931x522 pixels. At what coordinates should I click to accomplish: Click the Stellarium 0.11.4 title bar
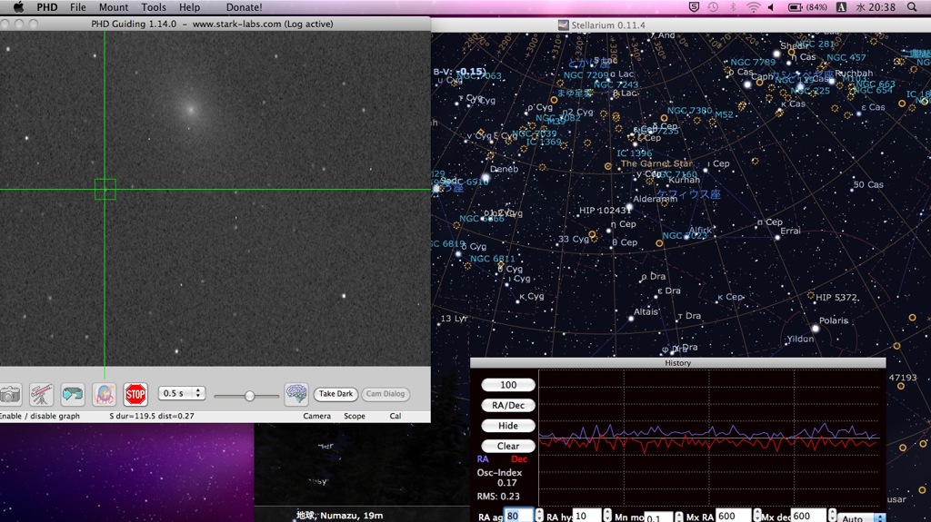click(x=680, y=25)
